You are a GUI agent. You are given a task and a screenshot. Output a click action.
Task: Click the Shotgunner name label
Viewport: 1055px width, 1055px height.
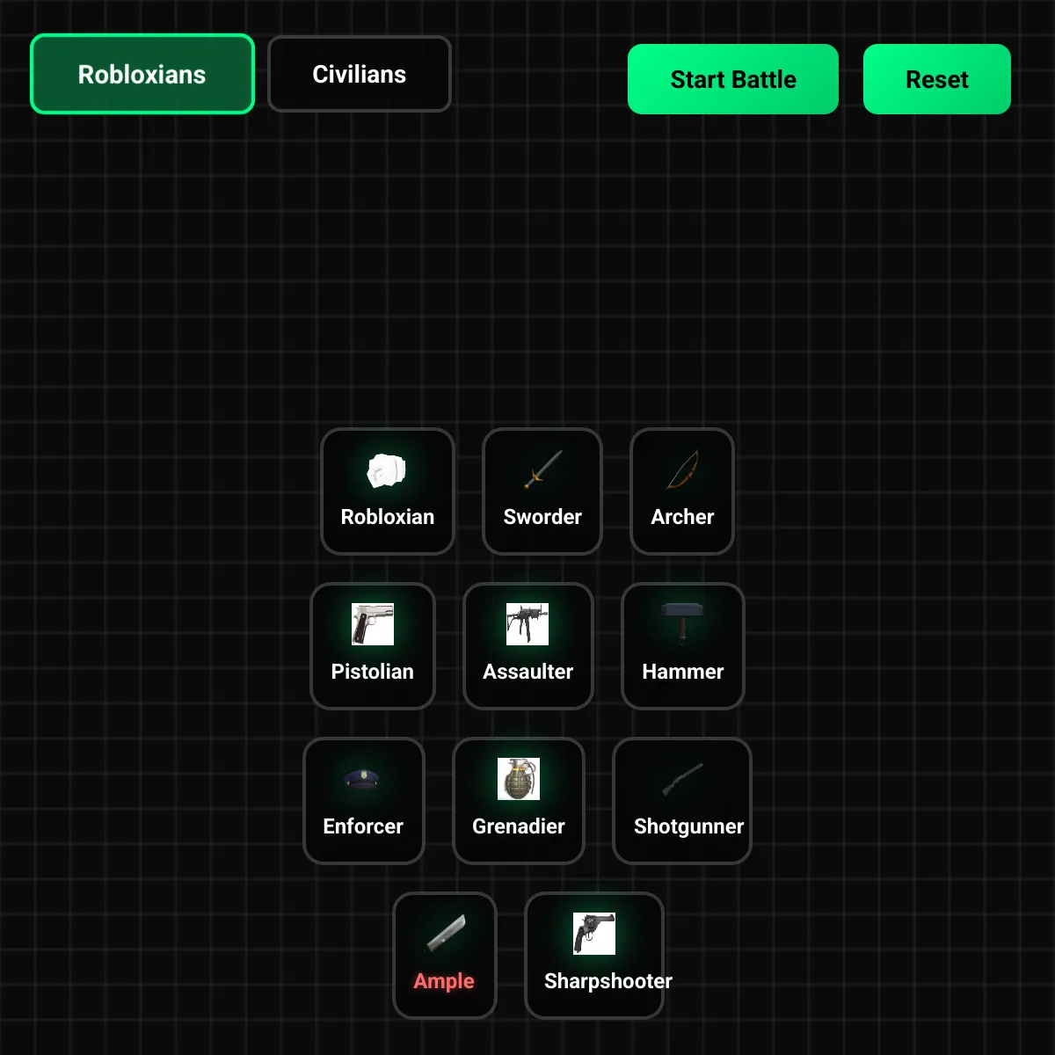(689, 826)
